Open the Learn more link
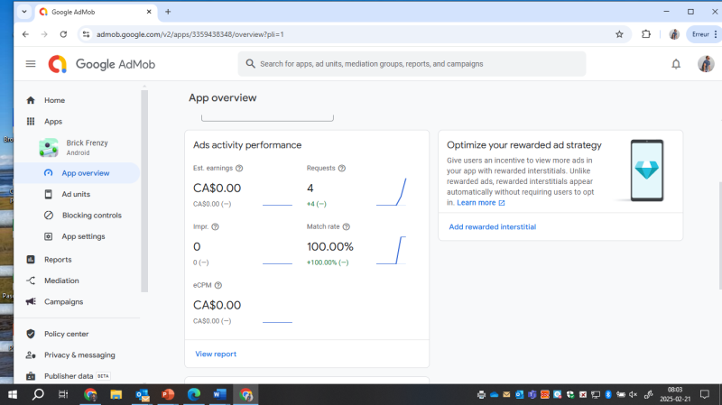The height and width of the screenshot is (405, 722). (481, 203)
